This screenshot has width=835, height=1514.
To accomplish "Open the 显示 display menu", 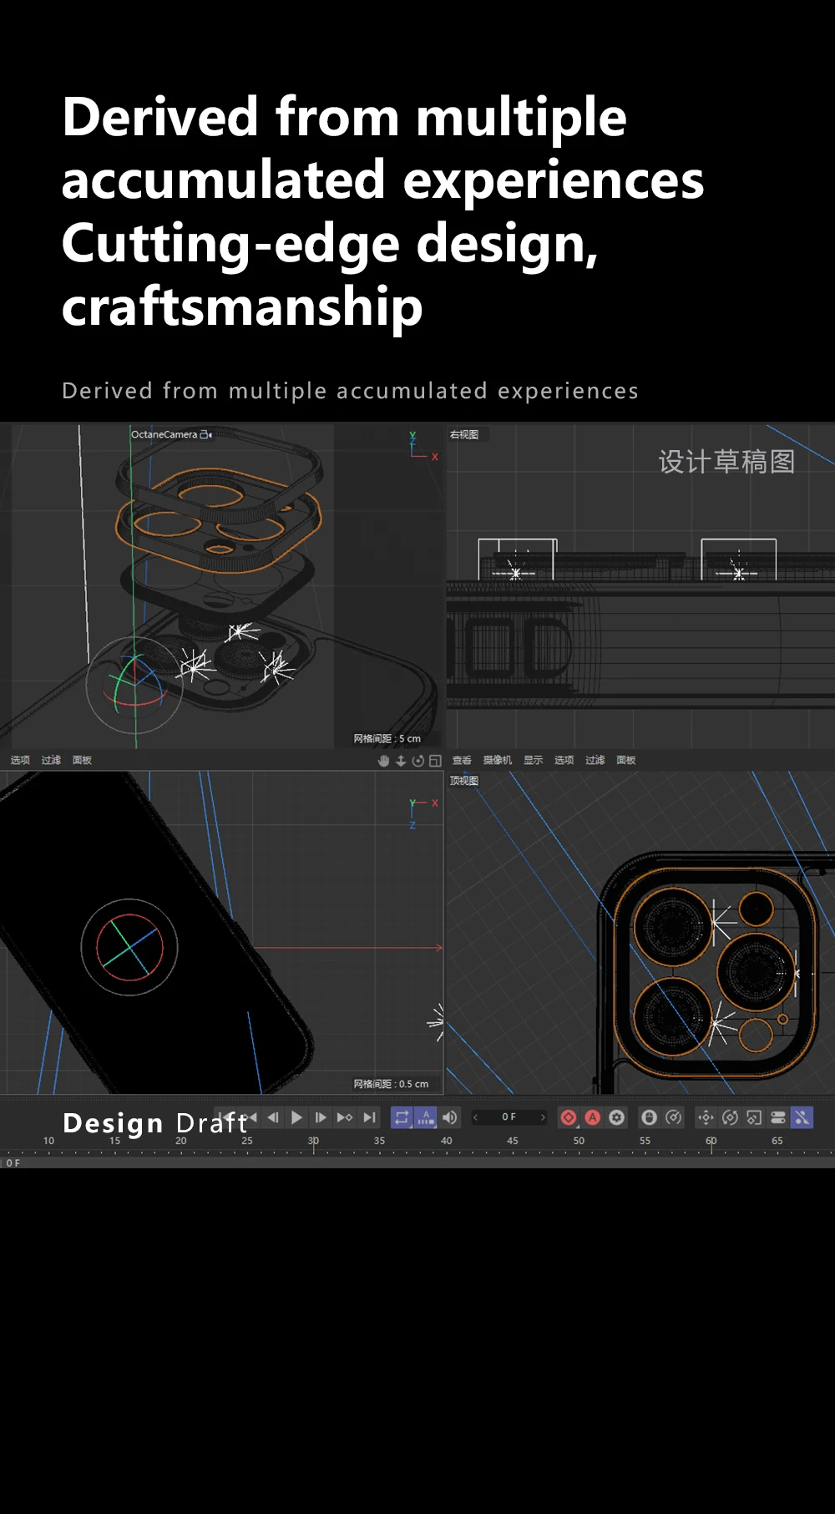I will click(x=534, y=760).
